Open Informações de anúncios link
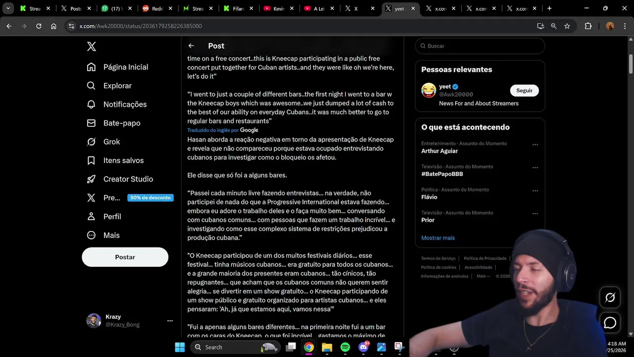The image size is (634, 357). (444, 276)
